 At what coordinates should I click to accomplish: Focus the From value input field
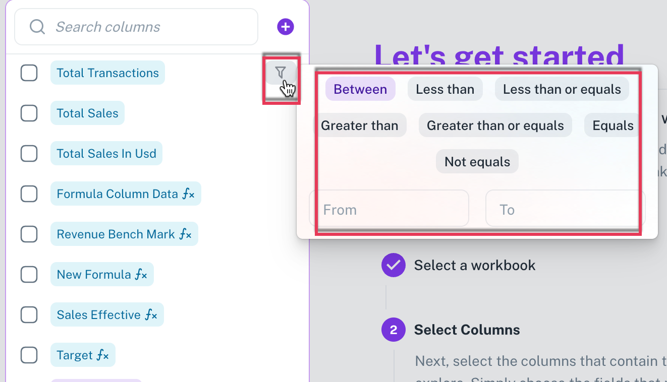389,209
